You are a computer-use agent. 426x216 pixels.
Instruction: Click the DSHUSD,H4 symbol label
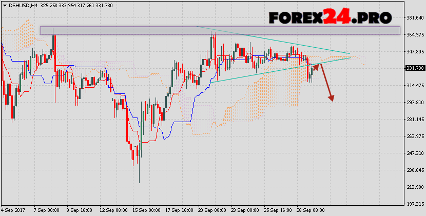point(18,5)
